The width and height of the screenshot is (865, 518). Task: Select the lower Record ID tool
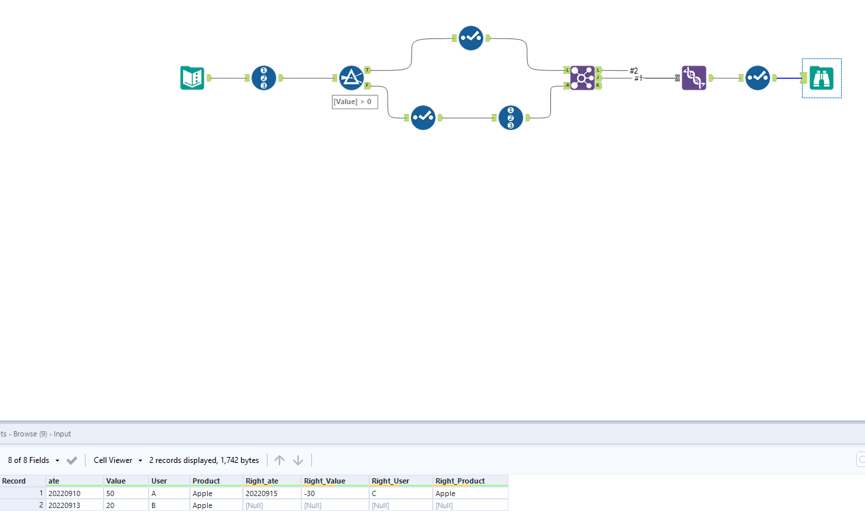coord(511,117)
